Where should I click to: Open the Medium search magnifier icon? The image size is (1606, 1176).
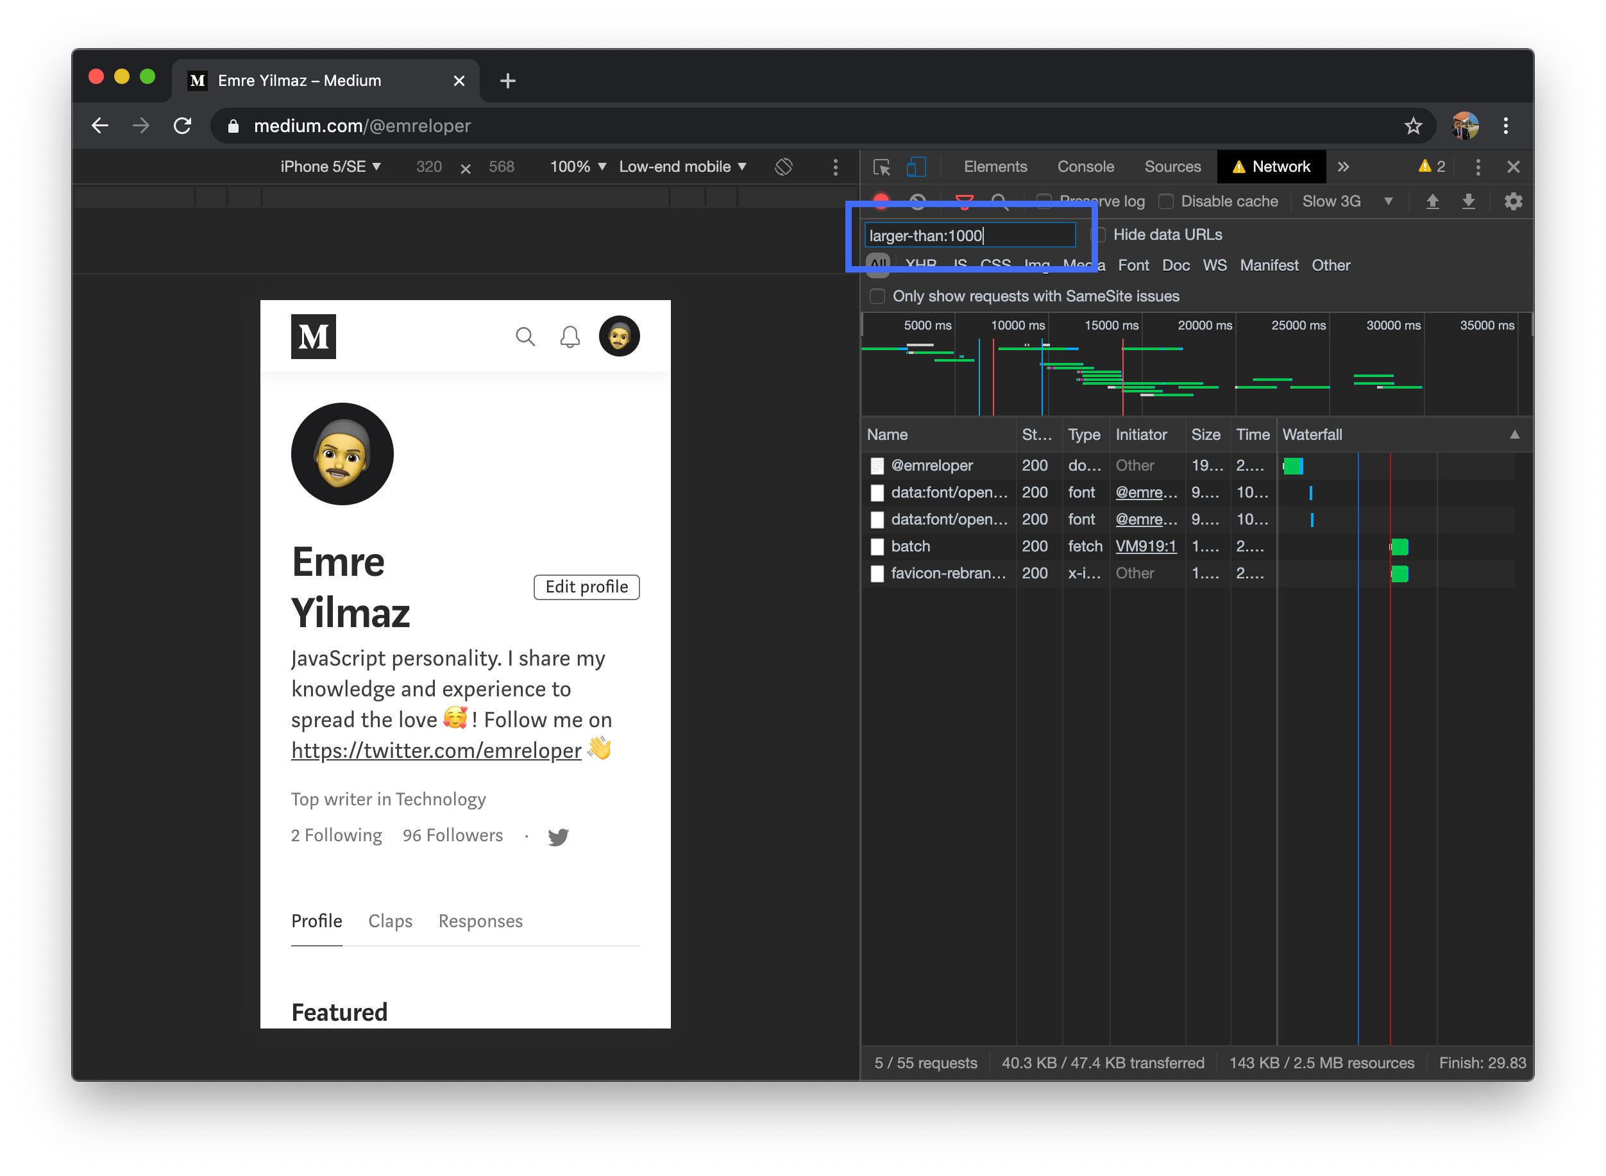pos(525,337)
